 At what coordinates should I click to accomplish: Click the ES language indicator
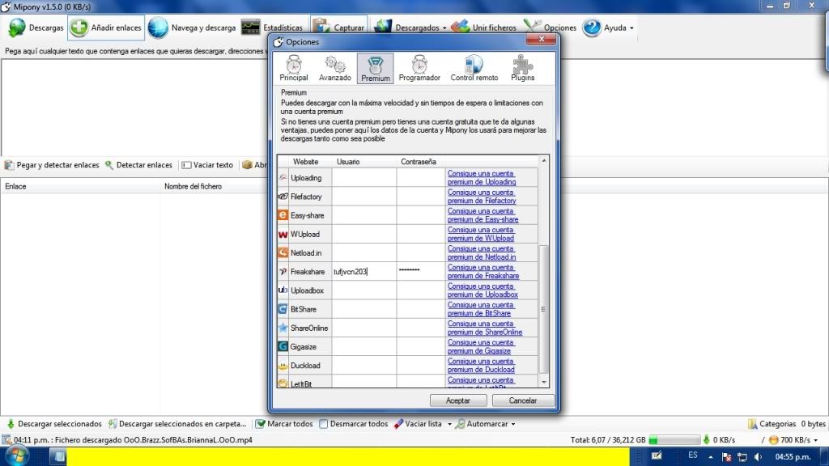tap(693, 455)
